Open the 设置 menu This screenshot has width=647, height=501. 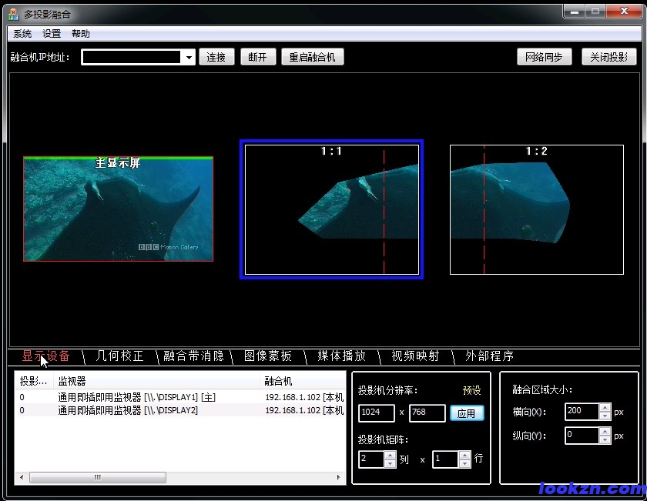pos(52,34)
